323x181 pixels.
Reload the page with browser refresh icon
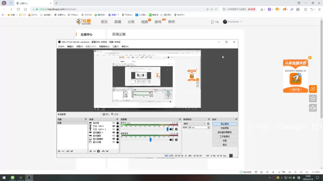click(18, 9)
